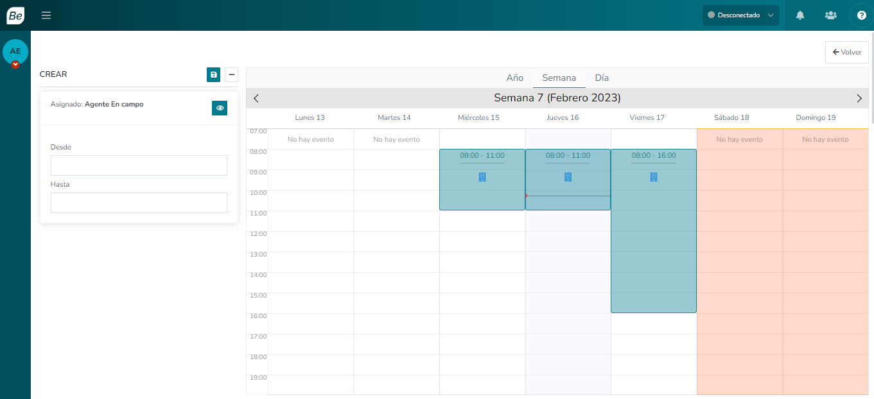Open notifications bell icon

(800, 15)
